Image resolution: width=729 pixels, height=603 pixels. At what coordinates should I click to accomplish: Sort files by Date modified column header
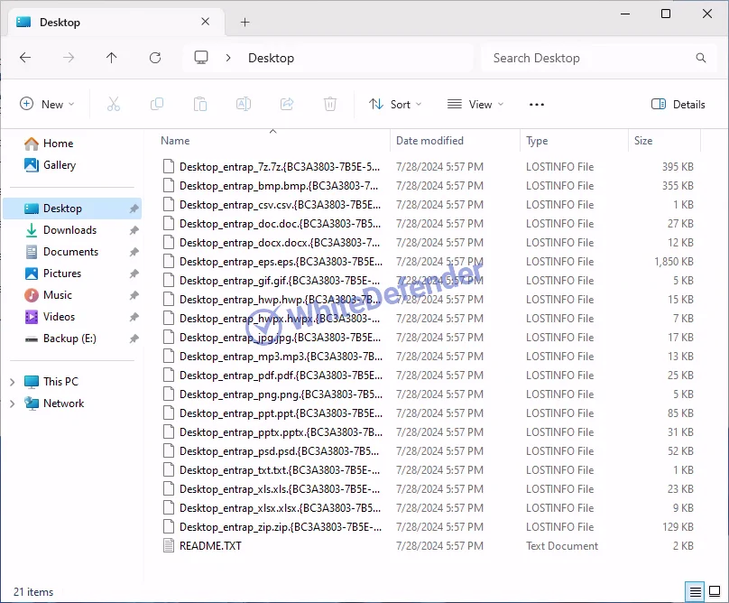(x=429, y=141)
